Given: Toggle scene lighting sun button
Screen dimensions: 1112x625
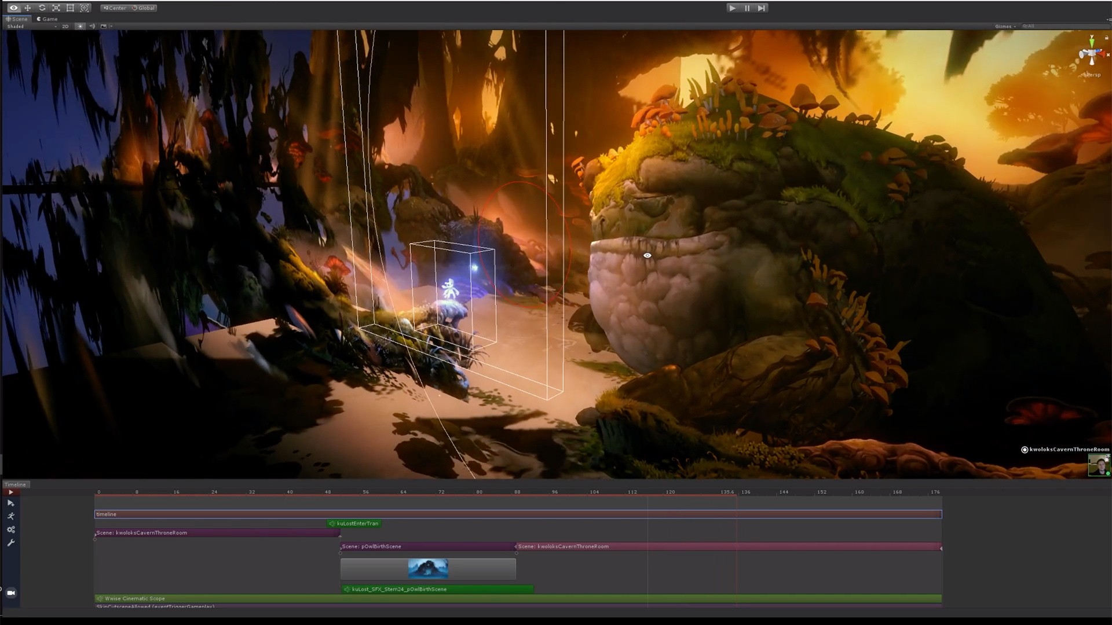Looking at the screenshot, I should (80, 26).
